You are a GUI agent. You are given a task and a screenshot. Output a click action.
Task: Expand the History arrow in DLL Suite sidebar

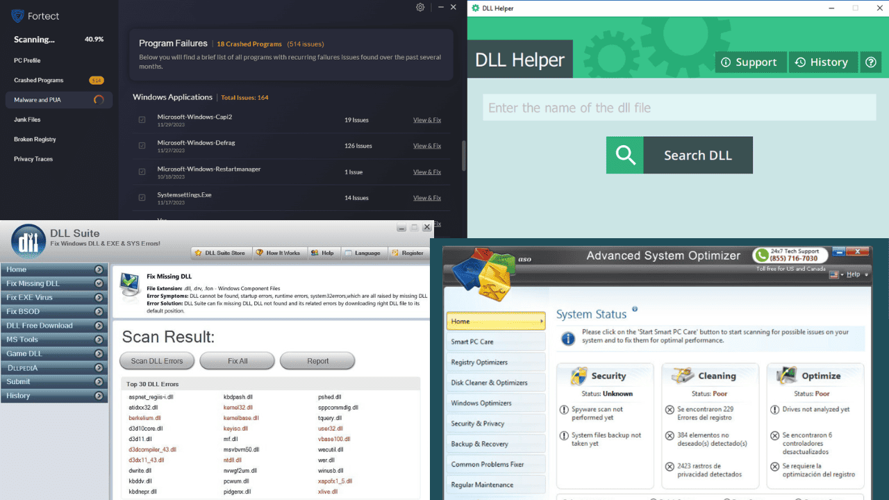(x=99, y=396)
